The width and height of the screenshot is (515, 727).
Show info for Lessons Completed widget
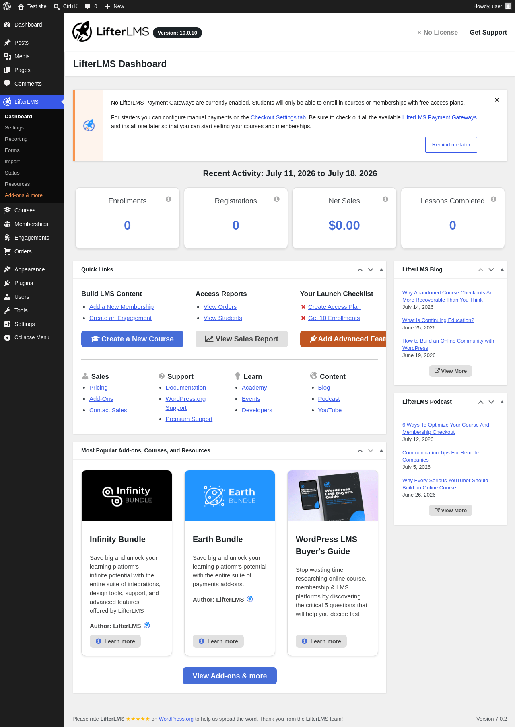pos(494,199)
